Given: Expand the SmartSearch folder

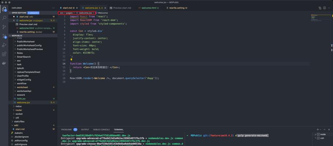Looking at the screenshot, I should coord(24,57).
